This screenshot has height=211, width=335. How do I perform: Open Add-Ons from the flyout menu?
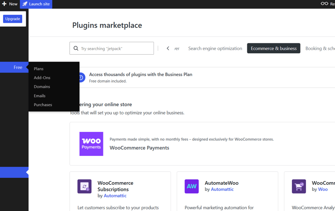pos(42,78)
